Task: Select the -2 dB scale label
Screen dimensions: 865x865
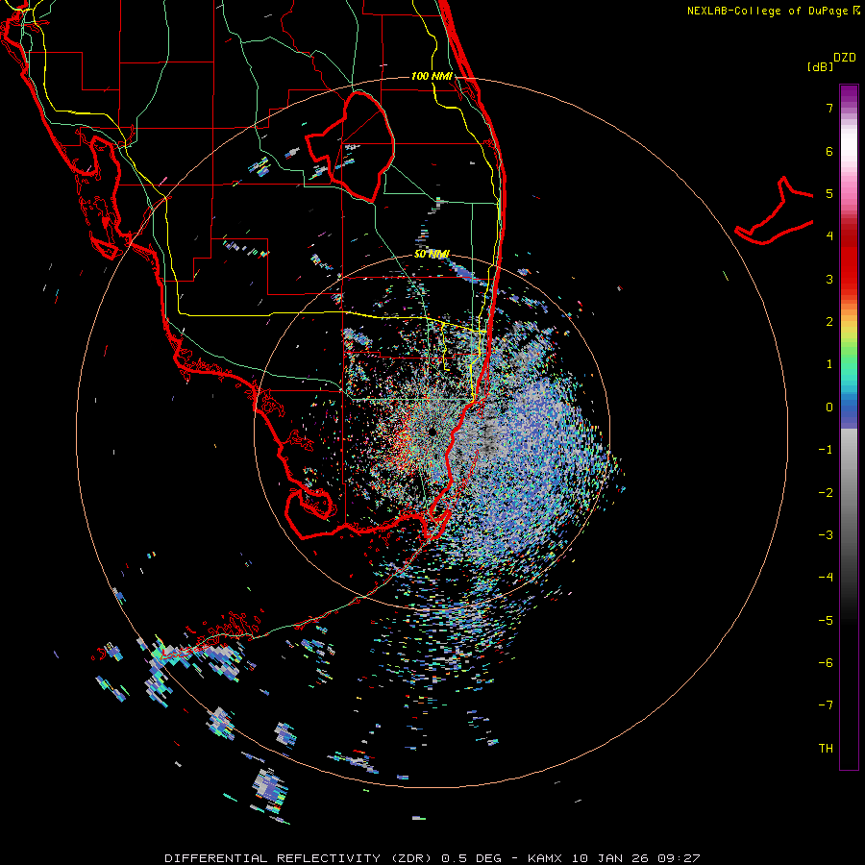Action: [826, 493]
